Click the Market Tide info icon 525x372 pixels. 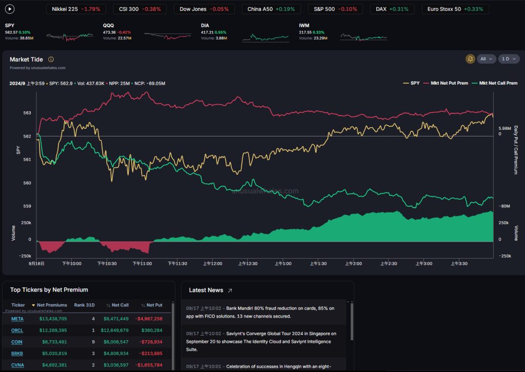pos(51,60)
